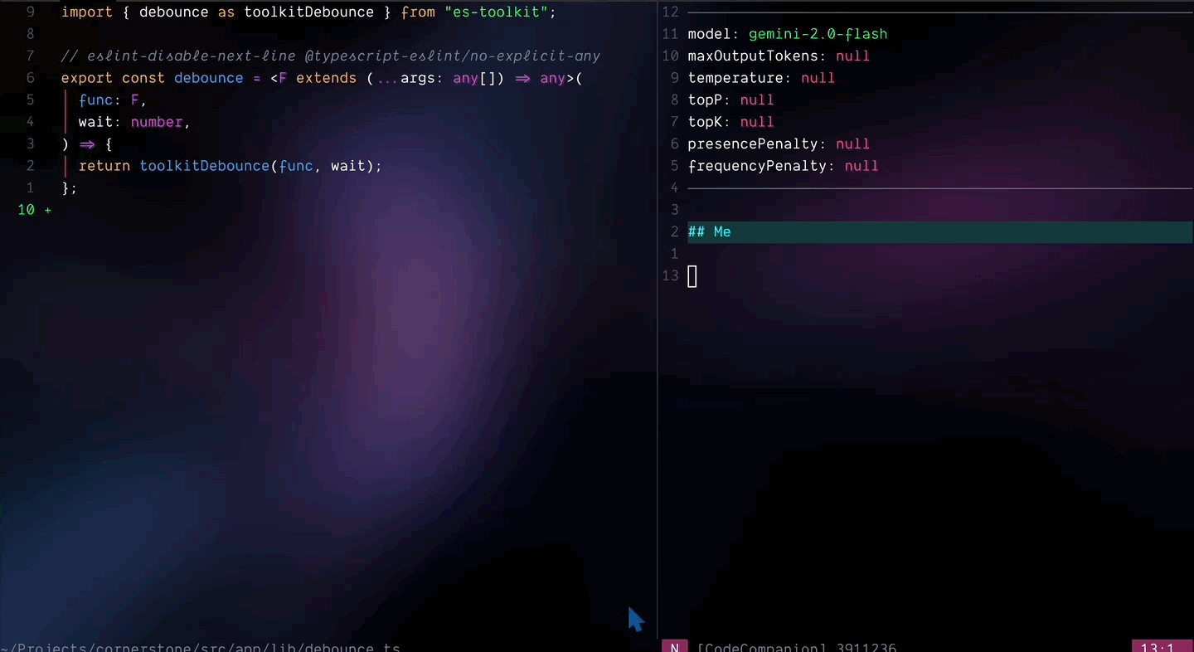Click the N normal-mode indicator in statusline
Image resolution: width=1194 pixels, height=652 pixels.
(x=674, y=648)
